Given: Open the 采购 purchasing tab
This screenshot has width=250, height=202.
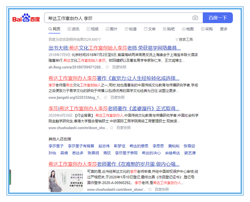Looking at the screenshot, I should tap(207, 29).
